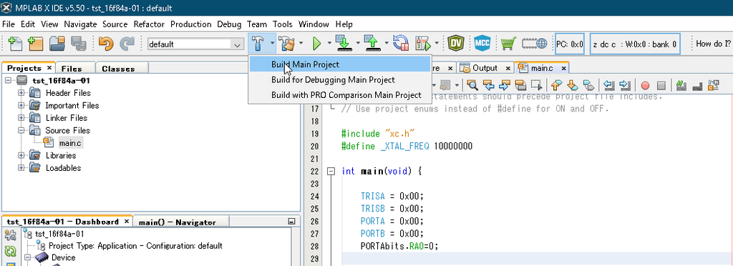Collapse the Device node in Dashboard

coord(27,257)
